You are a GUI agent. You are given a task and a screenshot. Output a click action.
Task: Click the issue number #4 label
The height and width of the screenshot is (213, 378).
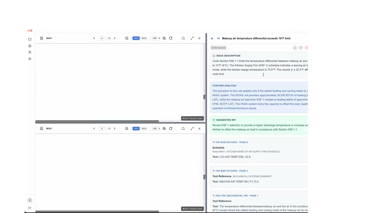click(219, 38)
